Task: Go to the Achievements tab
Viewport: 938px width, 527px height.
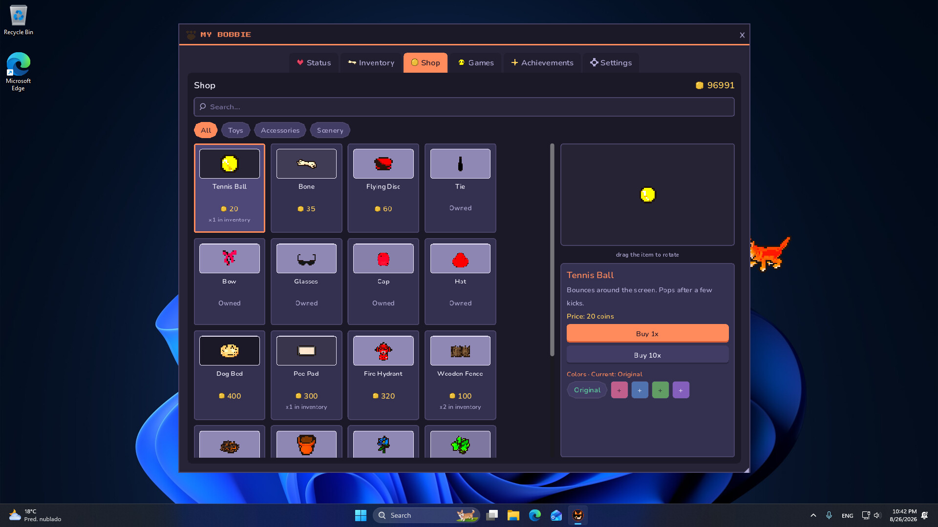Action: (542, 62)
